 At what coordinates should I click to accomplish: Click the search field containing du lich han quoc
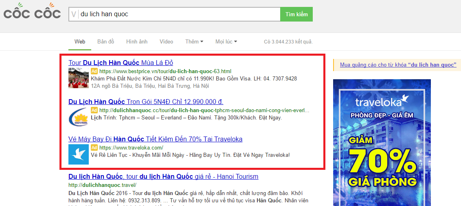coord(174,14)
